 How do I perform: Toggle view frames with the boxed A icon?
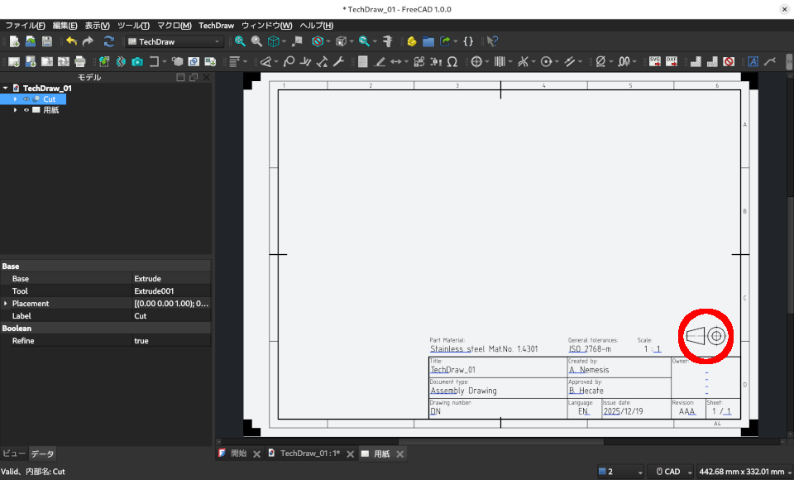point(753,60)
